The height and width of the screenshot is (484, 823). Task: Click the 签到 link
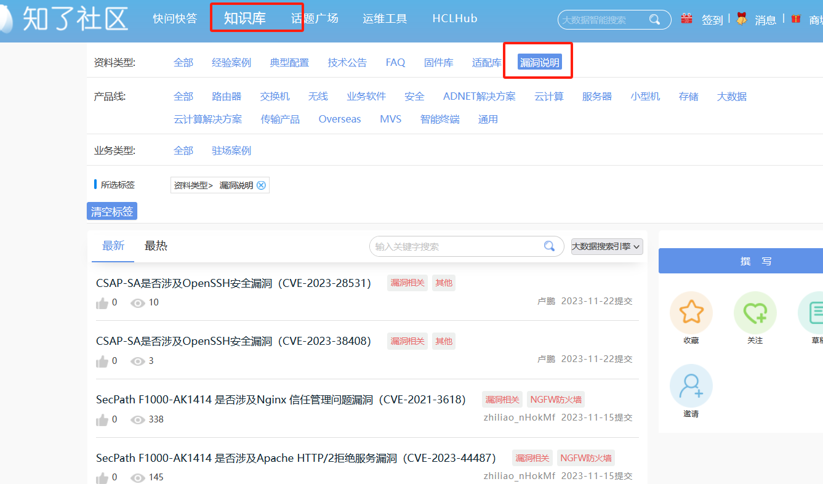click(x=712, y=20)
